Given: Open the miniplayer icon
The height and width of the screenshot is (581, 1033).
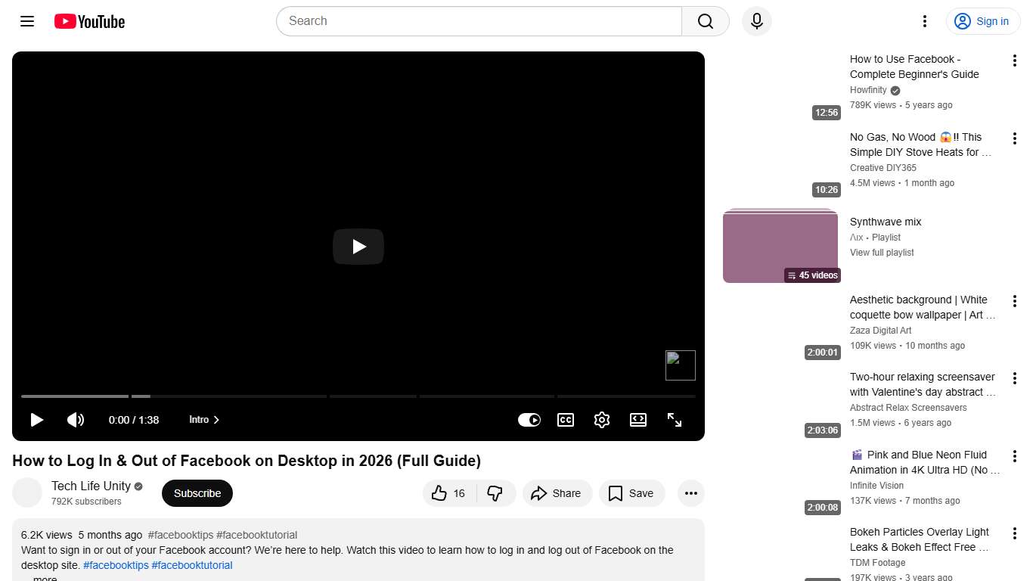Looking at the screenshot, I should click(x=637, y=419).
